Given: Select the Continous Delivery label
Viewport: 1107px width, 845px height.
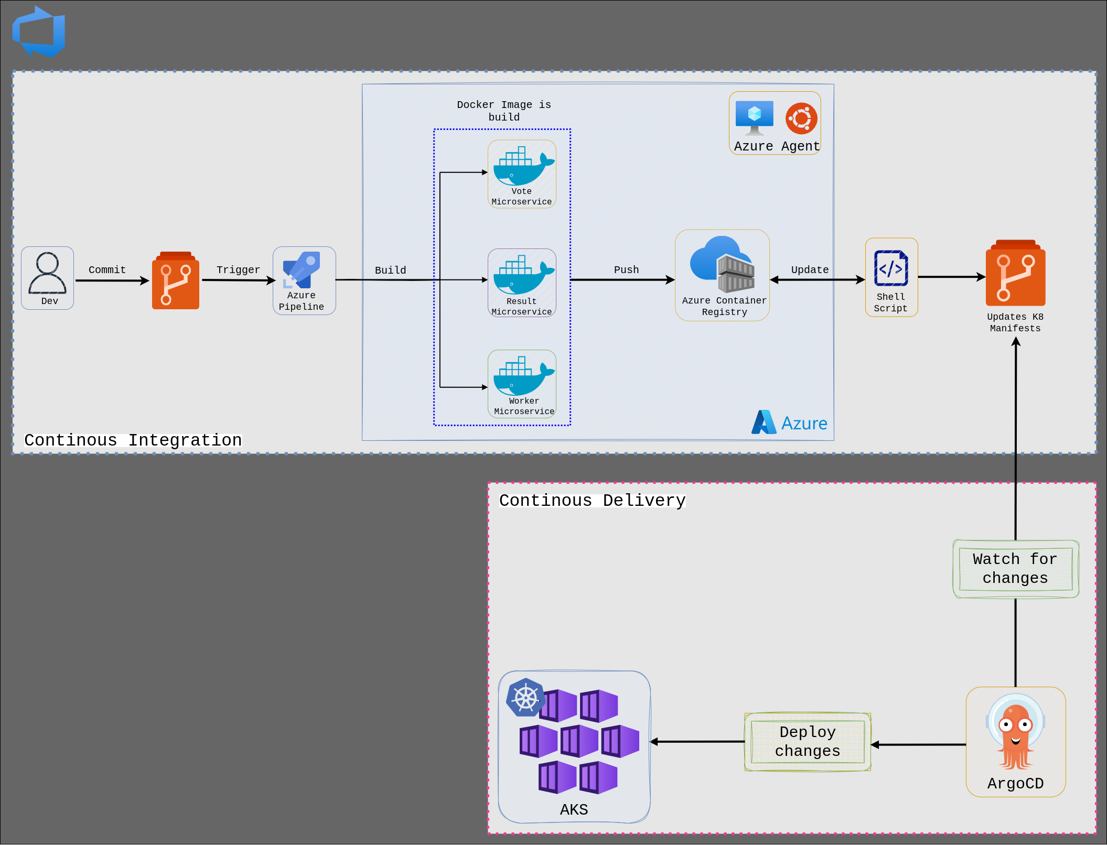Looking at the screenshot, I should (592, 501).
